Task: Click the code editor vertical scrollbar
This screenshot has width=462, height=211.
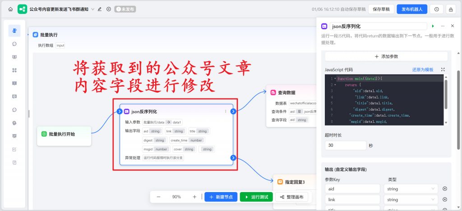Action: (x=446, y=94)
